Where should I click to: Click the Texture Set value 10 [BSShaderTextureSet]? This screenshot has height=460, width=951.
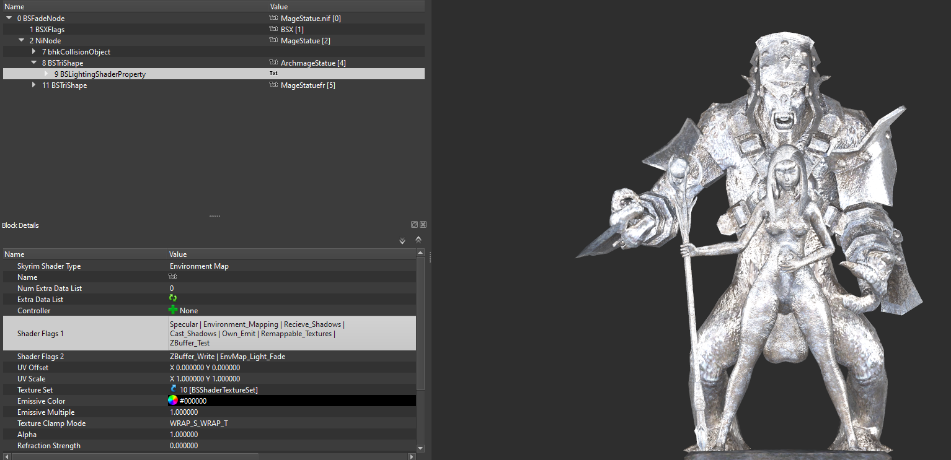point(219,390)
